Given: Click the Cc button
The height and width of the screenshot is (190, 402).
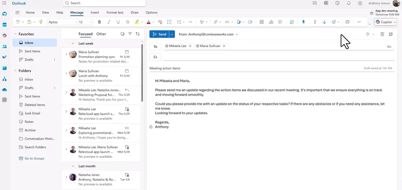Looking at the screenshot, I should pos(155,57).
